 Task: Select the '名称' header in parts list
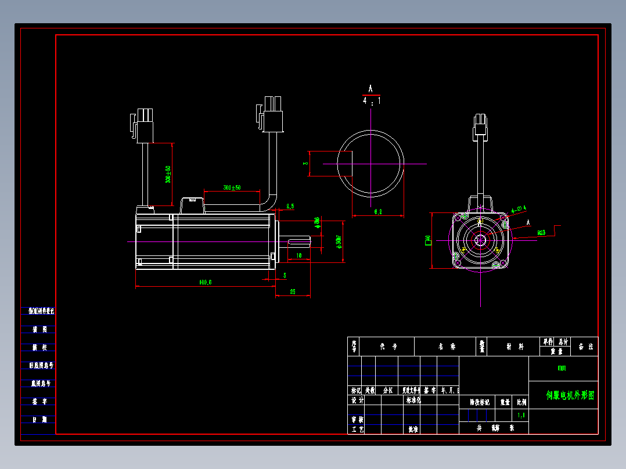click(x=447, y=347)
